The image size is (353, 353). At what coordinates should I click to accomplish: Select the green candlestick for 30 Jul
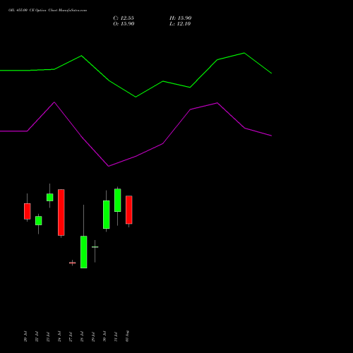click(107, 215)
